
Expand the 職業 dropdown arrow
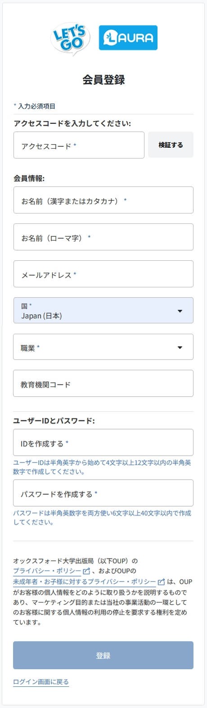click(x=180, y=347)
